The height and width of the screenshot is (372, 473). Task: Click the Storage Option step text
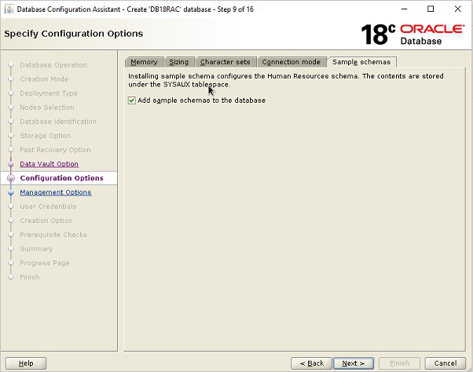click(46, 136)
